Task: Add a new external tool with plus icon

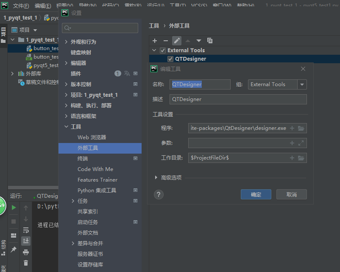Action: click(155, 41)
